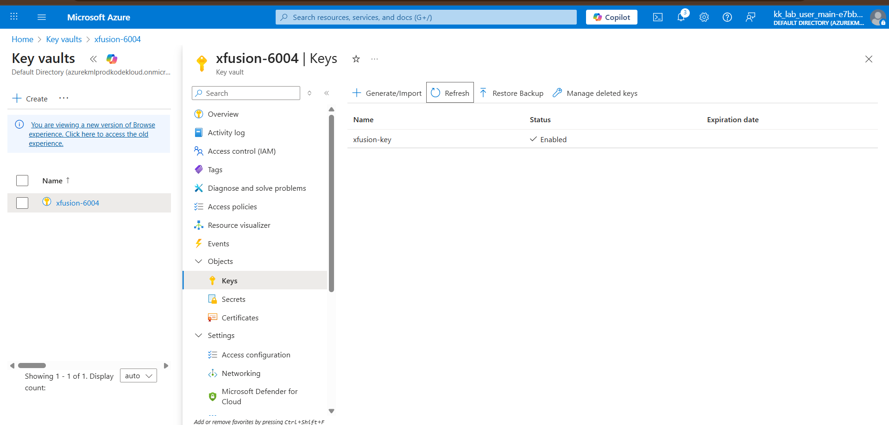Screen dimensions: 889x425
Task: Check the xfusion-6004 row checkbox
Action: 22,203
